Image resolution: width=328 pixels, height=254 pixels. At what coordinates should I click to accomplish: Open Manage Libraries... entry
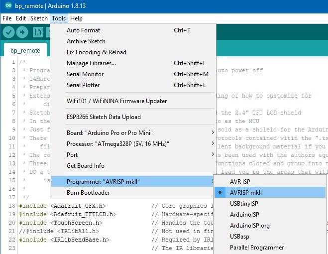click(133, 63)
